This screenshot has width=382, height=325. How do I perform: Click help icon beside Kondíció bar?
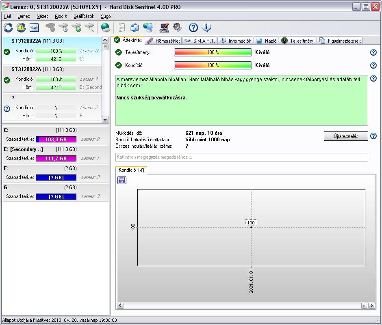[373, 65]
